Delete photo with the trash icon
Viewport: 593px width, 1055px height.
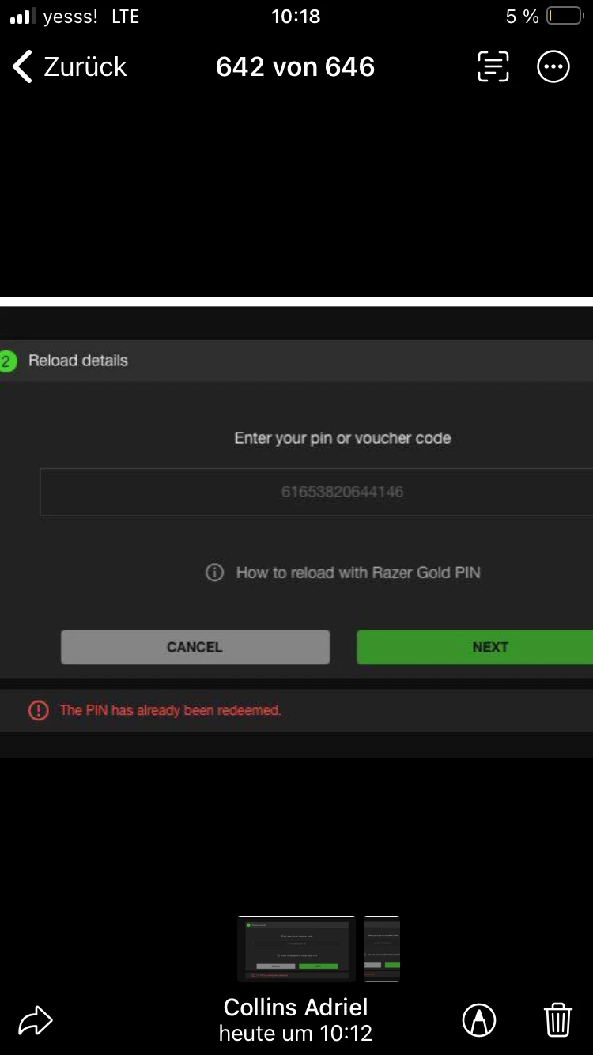pyautogui.click(x=558, y=1020)
